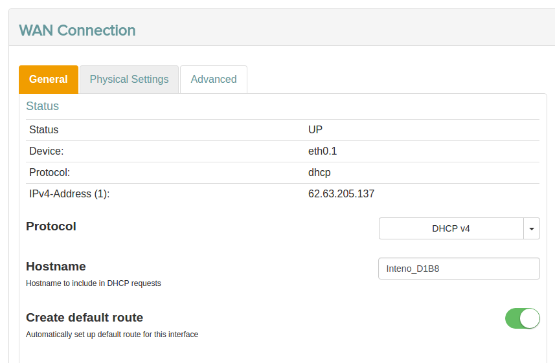Select the UP status value
Image resolution: width=555 pixels, height=363 pixels.
(x=315, y=130)
